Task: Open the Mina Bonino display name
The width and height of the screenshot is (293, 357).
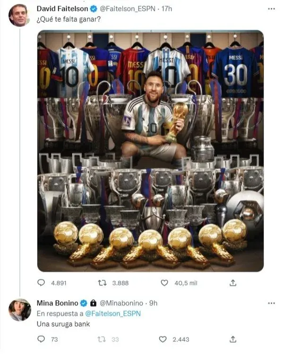Action: point(57,303)
